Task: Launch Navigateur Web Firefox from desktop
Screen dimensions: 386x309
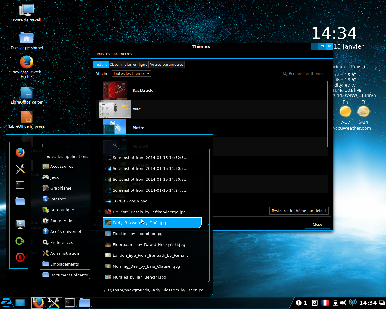Action: (27, 66)
